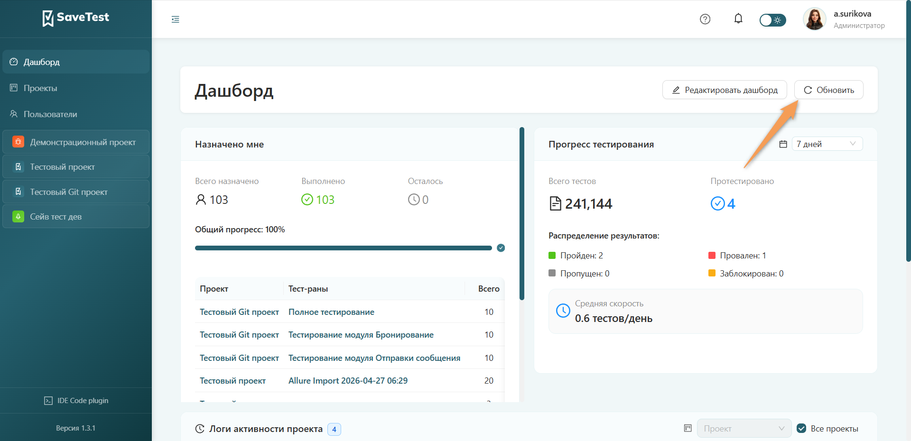Viewport: 911px width, 441px height.
Task: Open Тестовый проект in the sidebar
Action: (x=76, y=167)
